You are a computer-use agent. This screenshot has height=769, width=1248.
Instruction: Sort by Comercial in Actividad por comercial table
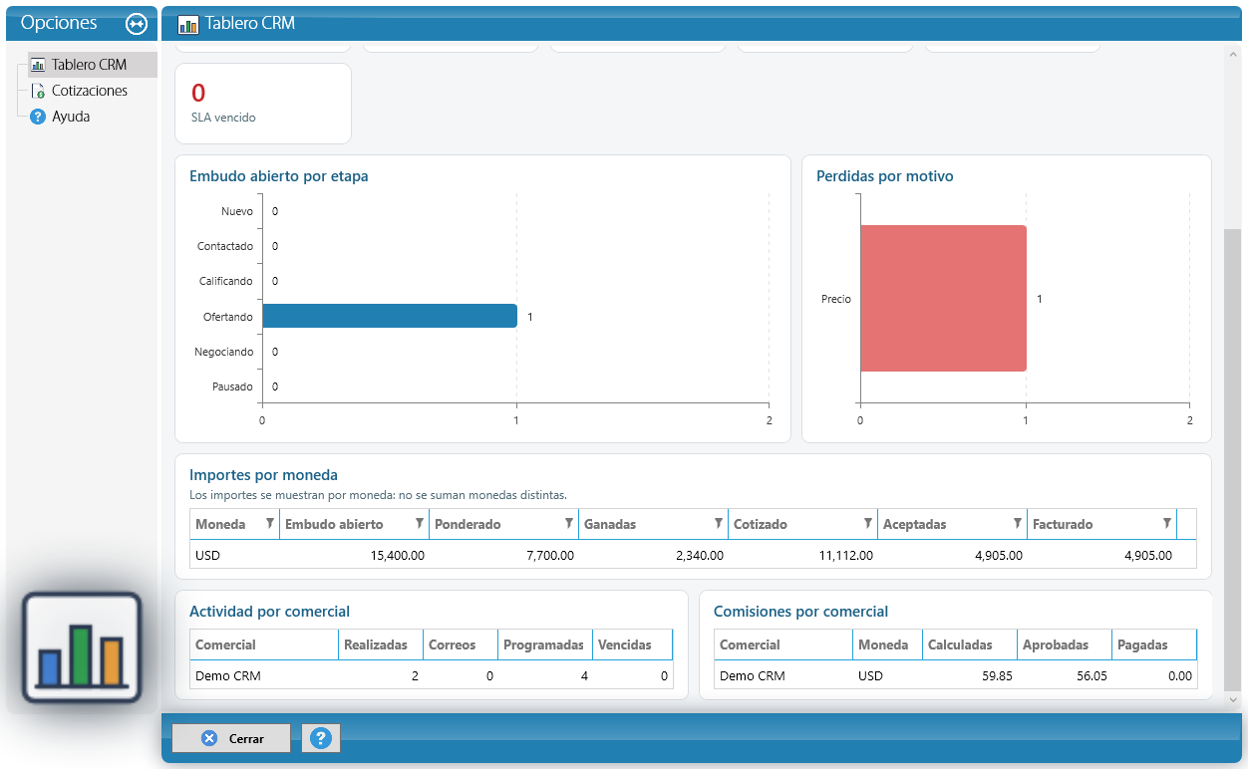click(x=264, y=644)
